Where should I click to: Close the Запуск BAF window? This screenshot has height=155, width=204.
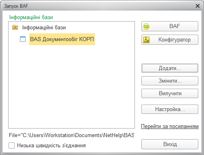197,6
